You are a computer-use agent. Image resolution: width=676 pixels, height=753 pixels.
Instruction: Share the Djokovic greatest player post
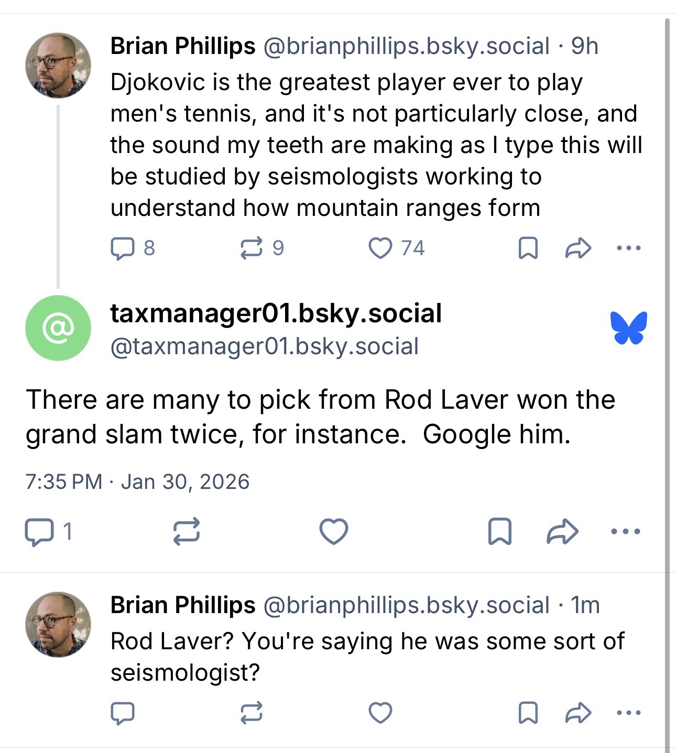click(x=578, y=248)
